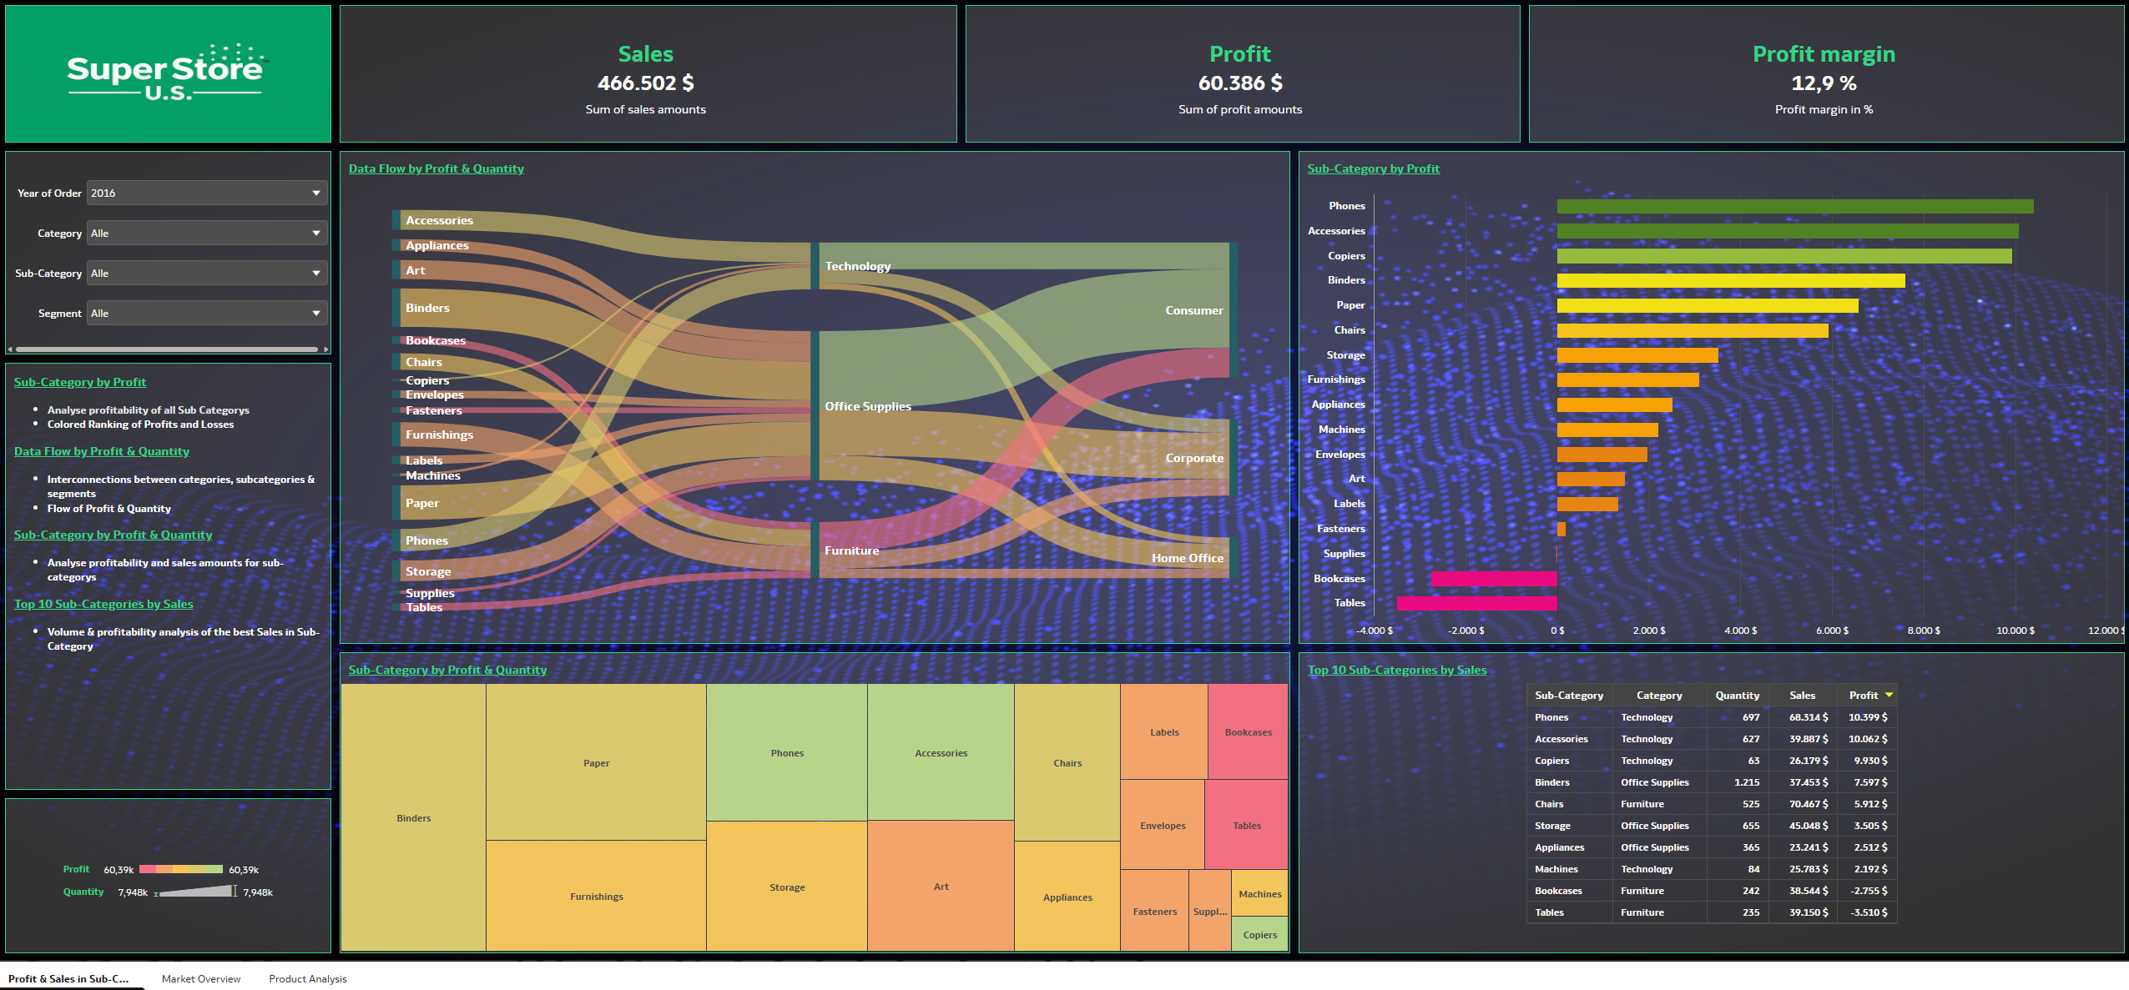Click the Super Store U.S. logo
The image size is (2129, 990).
coord(167,73)
